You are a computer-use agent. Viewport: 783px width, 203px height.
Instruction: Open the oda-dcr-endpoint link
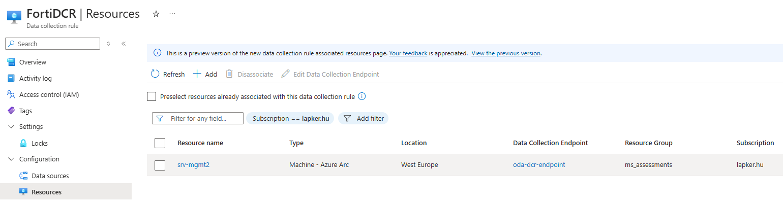coord(538,165)
